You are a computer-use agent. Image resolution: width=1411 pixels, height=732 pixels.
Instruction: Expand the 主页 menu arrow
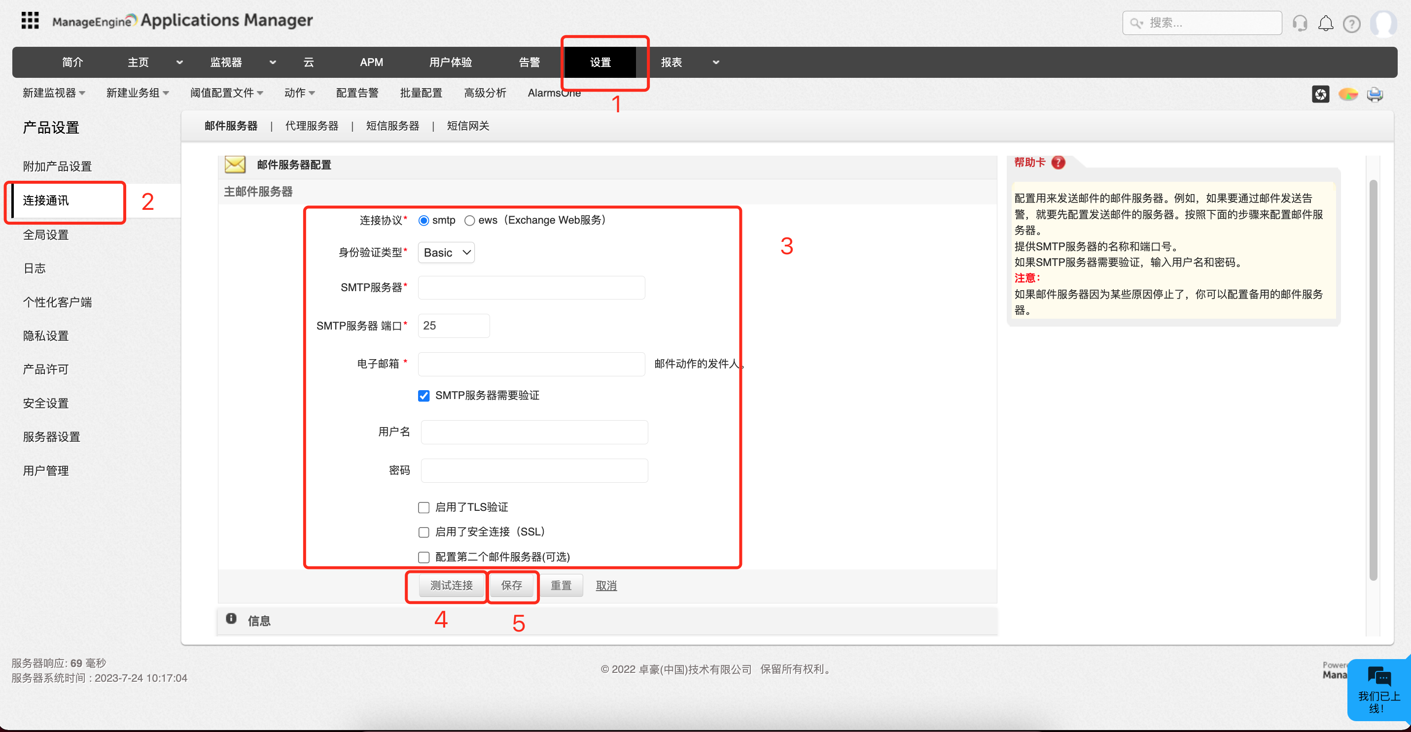179,63
